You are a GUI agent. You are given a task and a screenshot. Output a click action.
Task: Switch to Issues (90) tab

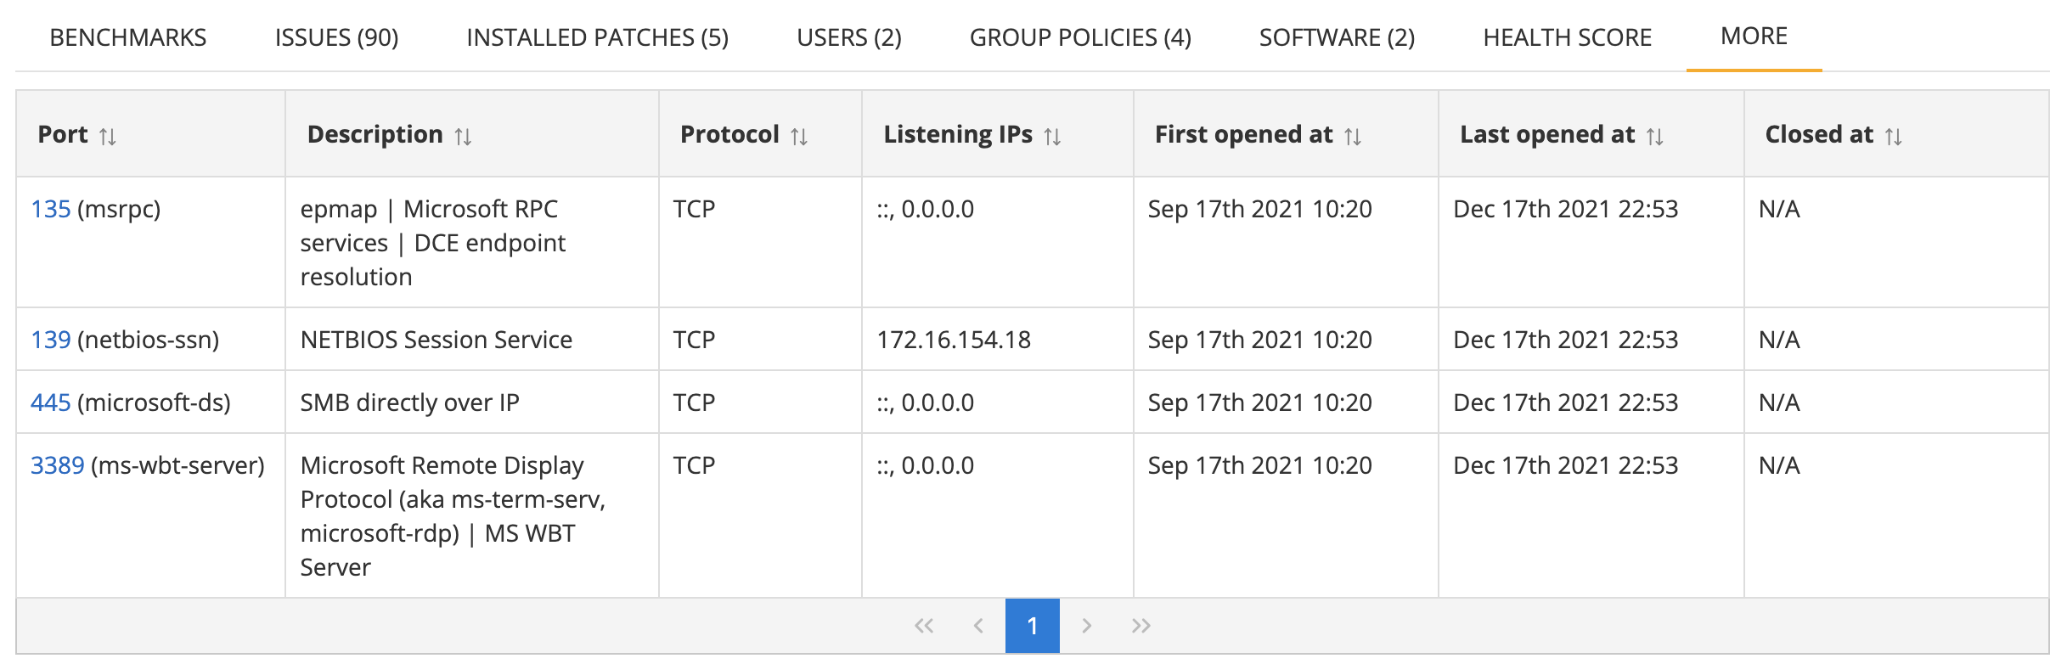coord(336,37)
